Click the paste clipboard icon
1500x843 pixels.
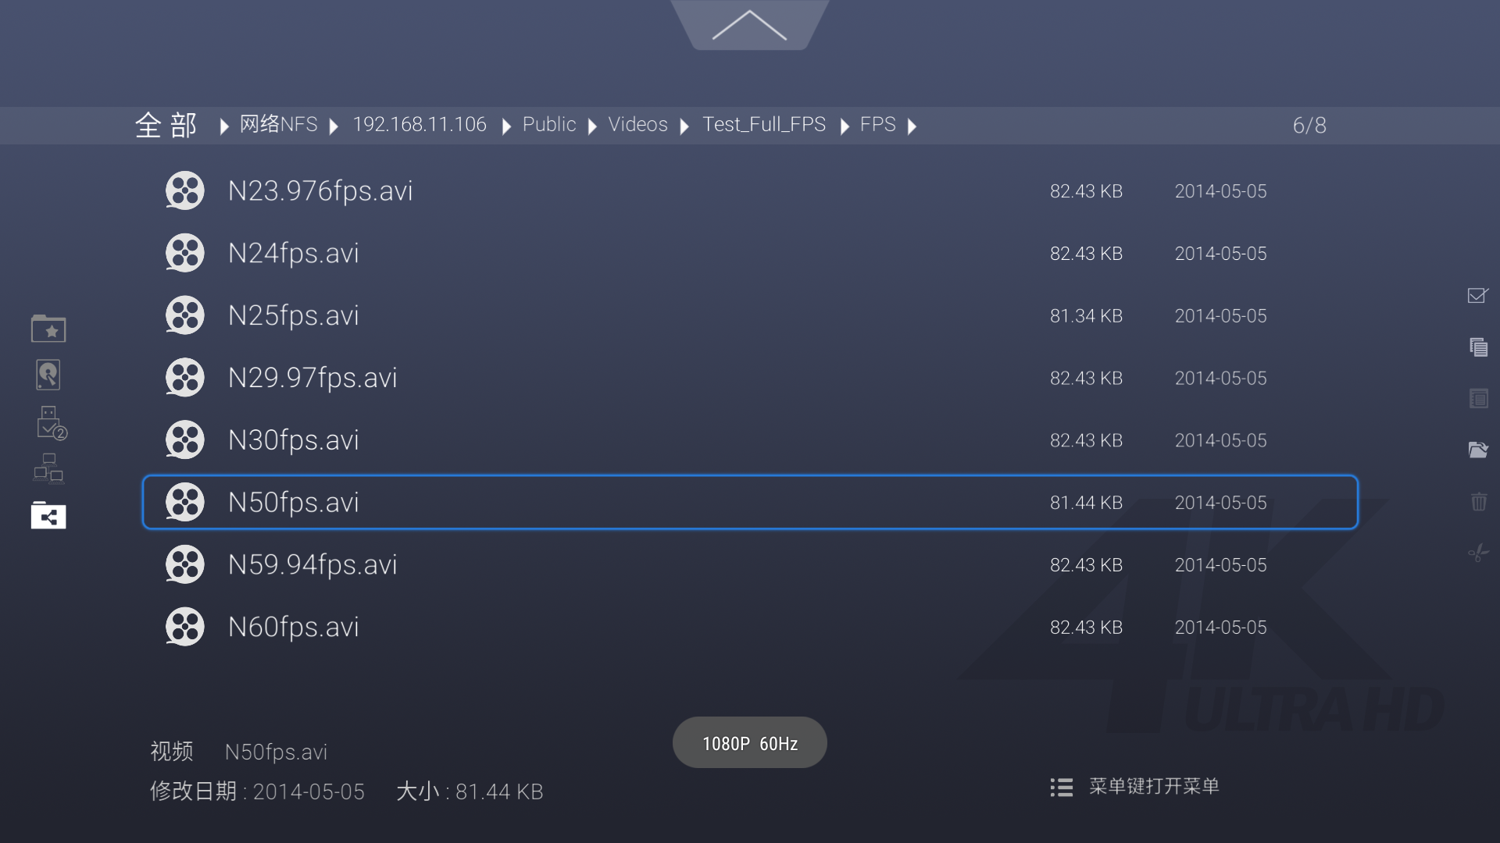pos(1478,399)
